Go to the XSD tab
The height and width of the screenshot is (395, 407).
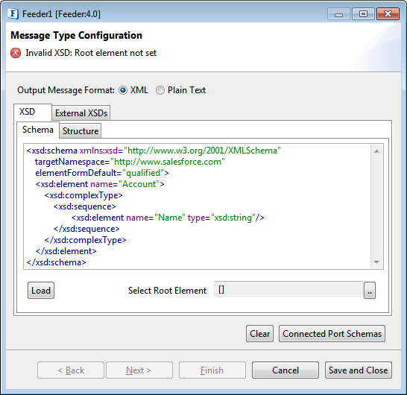[x=27, y=112]
